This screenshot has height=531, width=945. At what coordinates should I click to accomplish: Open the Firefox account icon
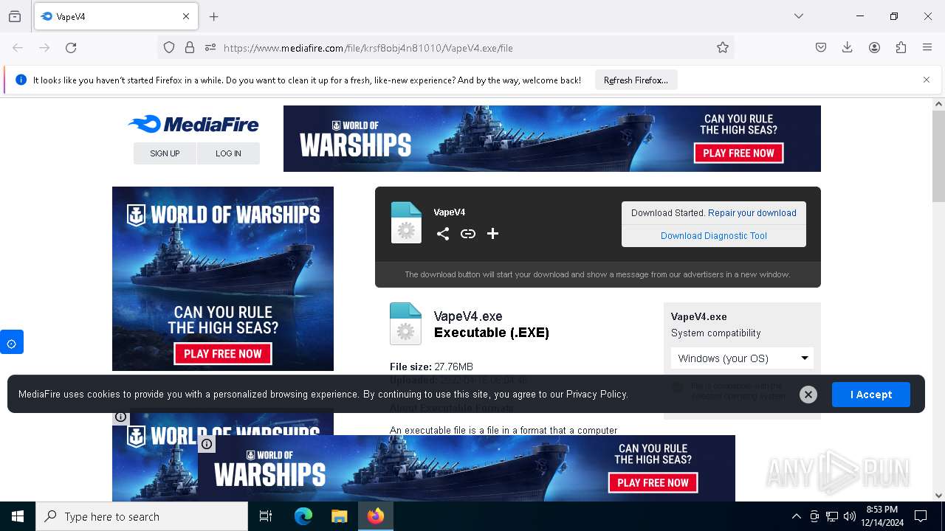pyautogui.click(x=874, y=47)
